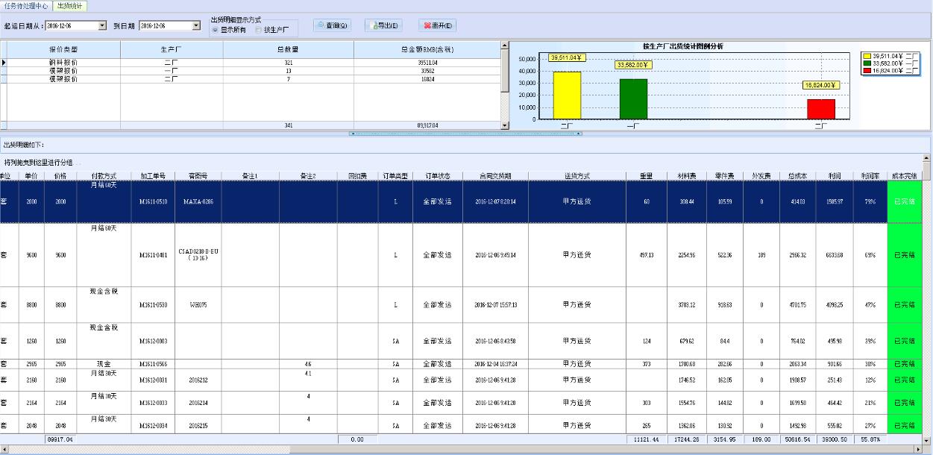Viewport: 933px width, 455px height.
Task: Click the 查询(Q) search button
Action: click(332, 25)
